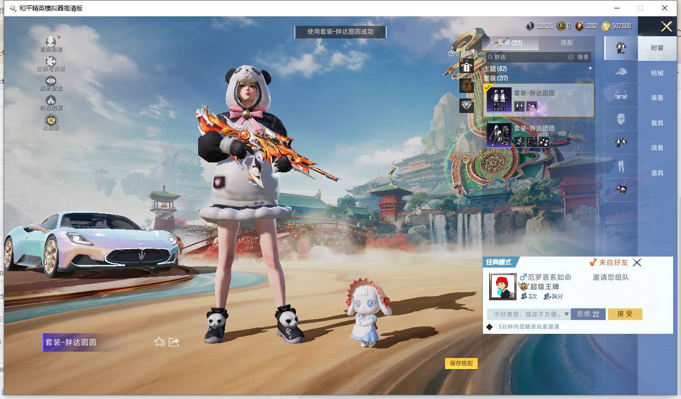Open the 道具 items tab
Viewport: 681px width, 399px height.
click(x=657, y=173)
